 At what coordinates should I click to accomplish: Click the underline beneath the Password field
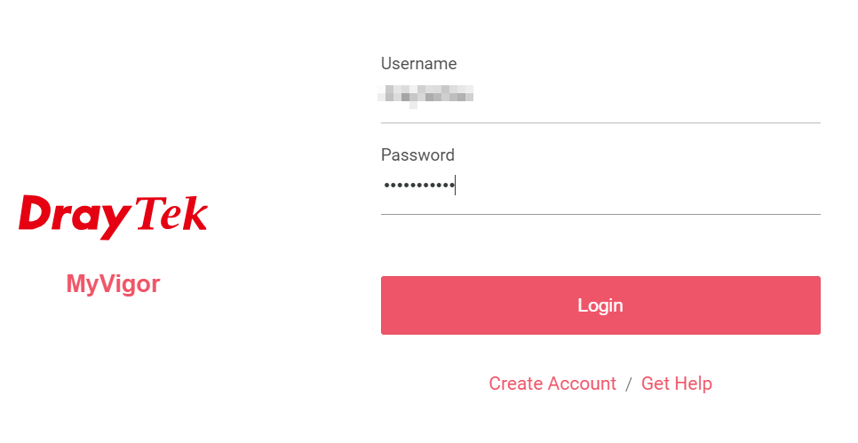(600, 214)
